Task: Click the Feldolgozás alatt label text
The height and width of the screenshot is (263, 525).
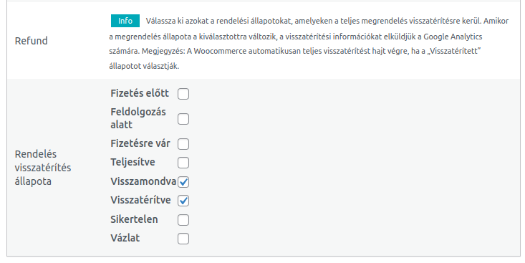Action: (138, 118)
